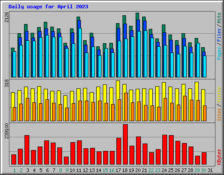Click day 22 on the x-axis

[x=151, y=170]
